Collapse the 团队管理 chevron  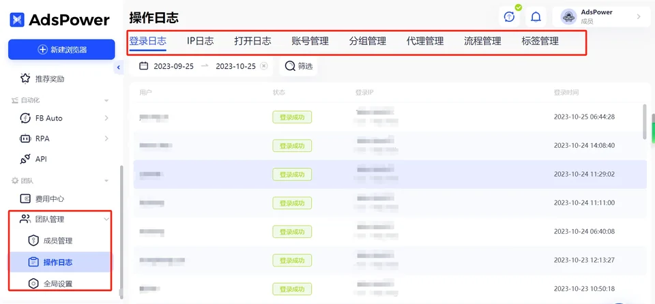106,219
